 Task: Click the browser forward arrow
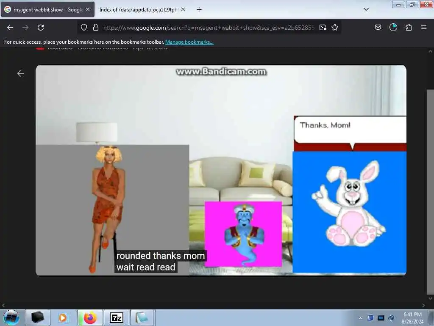pos(25,28)
